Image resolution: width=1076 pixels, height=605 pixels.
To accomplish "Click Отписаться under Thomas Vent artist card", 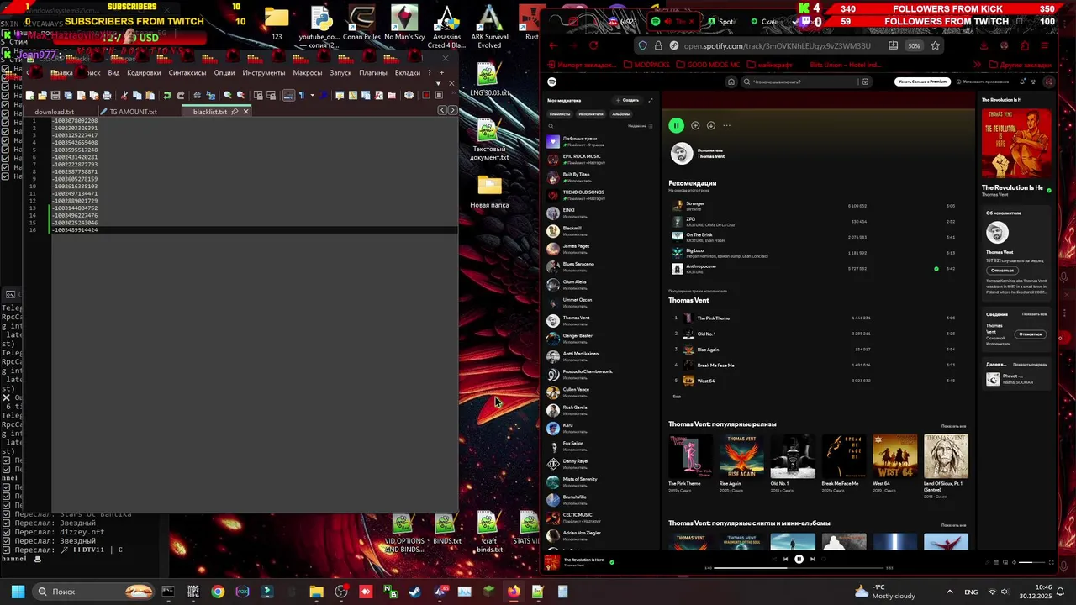I will (1002, 271).
